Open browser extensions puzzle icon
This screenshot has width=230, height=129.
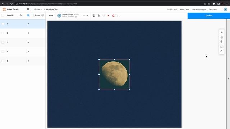[x=214, y=4]
